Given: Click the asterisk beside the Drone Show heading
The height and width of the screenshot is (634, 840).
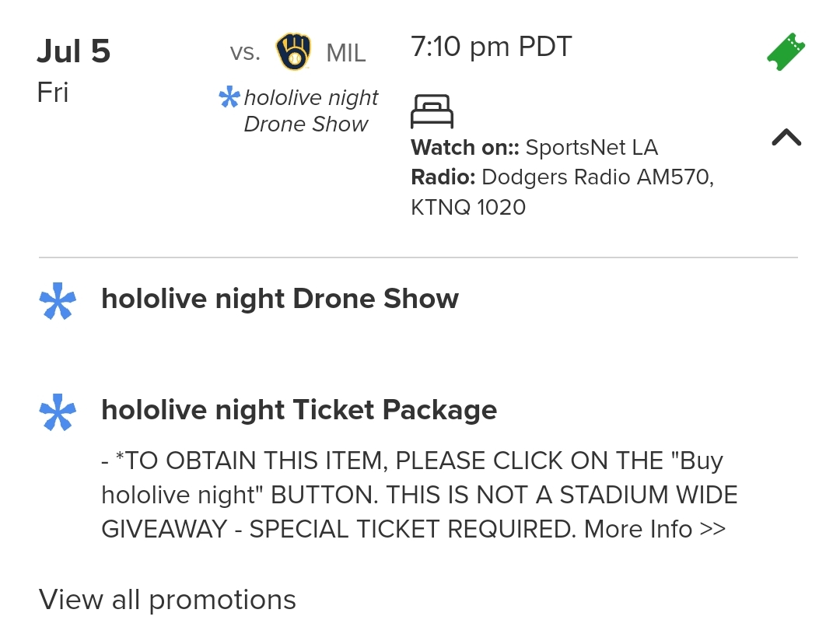Looking at the screenshot, I should [58, 300].
